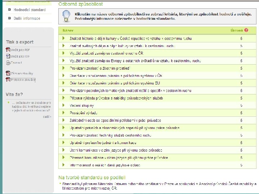Click the Tisk a export heading

[x=20, y=42]
